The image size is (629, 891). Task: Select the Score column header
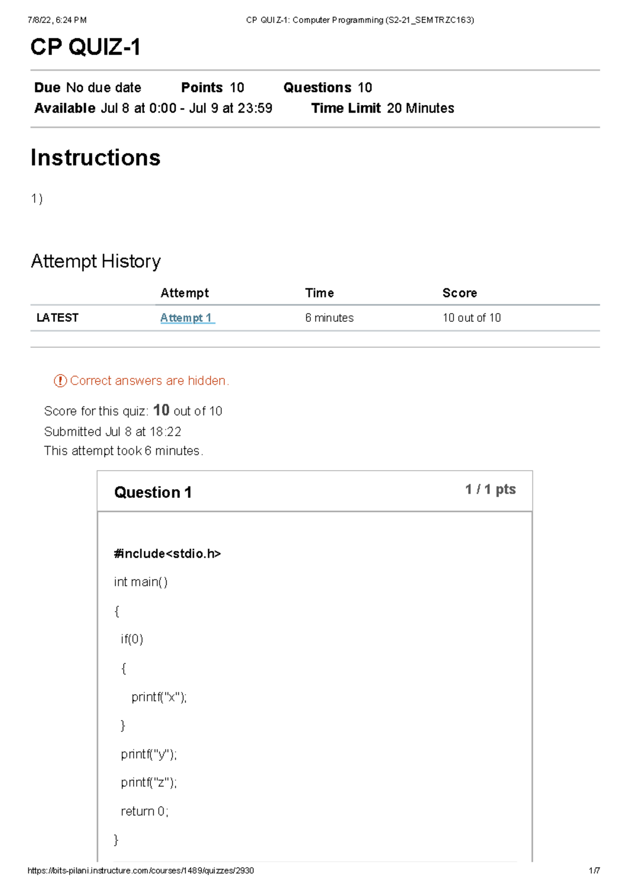(x=459, y=293)
